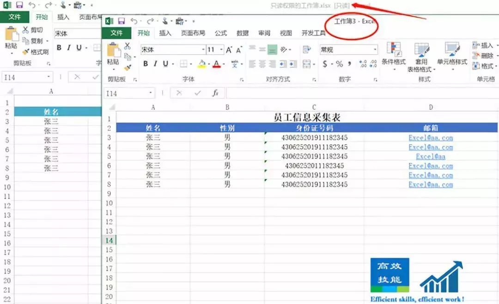Open font size 11 dropdown
This screenshot has width=499, height=304.
(221, 49)
